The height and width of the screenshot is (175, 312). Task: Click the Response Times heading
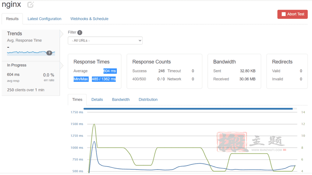pyautogui.click(x=91, y=62)
